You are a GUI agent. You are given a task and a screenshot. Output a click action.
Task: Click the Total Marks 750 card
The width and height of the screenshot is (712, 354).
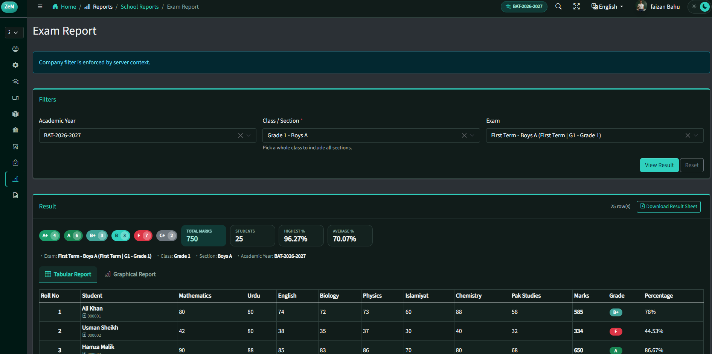pyautogui.click(x=204, y=236)
